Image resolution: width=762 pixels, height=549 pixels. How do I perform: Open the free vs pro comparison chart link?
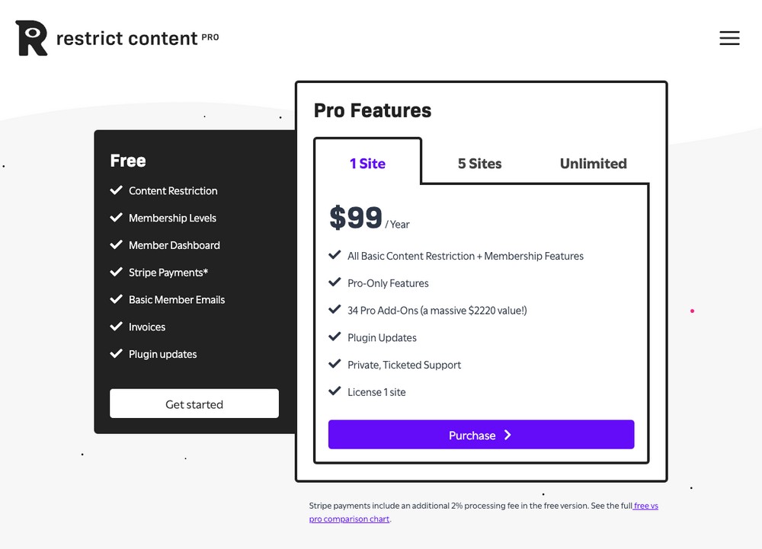pos(484,512)
